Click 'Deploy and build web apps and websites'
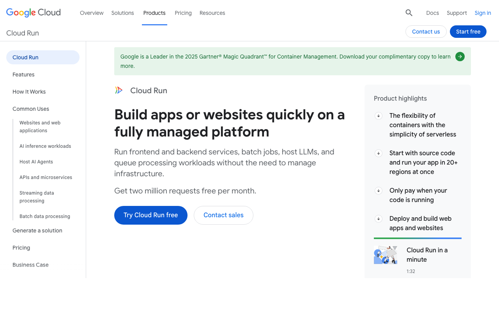 [420, 223]
